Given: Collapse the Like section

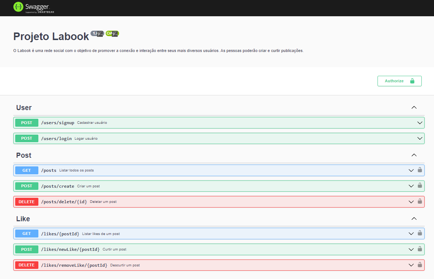Looking at the screenshot, I should click(414, 218).
